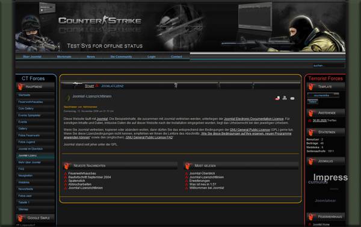
Task: Click the suchen search input field
Action: pyautogui.click(x=329, y=66)
